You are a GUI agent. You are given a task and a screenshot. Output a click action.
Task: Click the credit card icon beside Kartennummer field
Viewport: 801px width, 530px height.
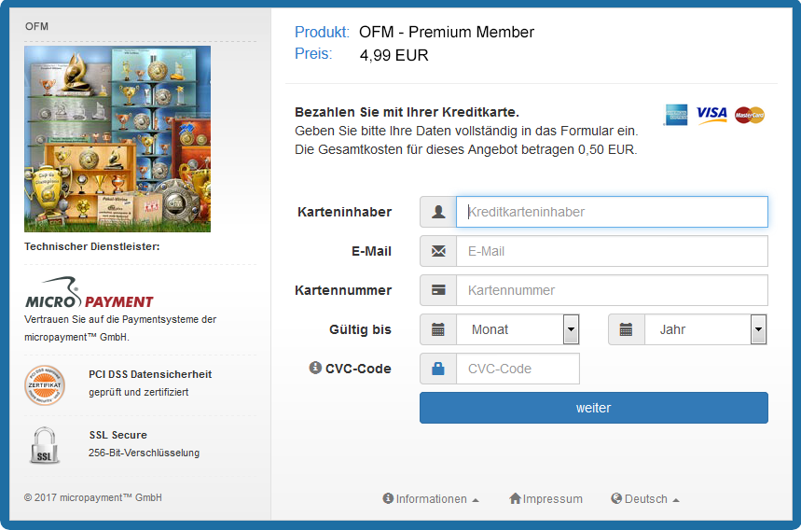click(x=438, y=290)
